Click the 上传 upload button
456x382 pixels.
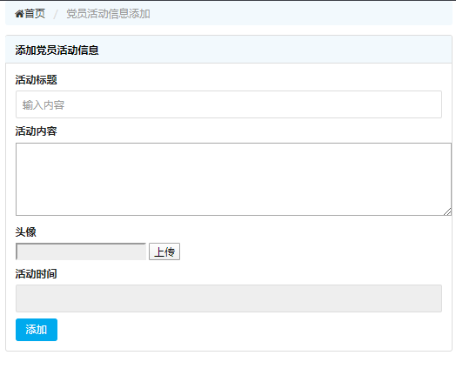click(164, 251)
